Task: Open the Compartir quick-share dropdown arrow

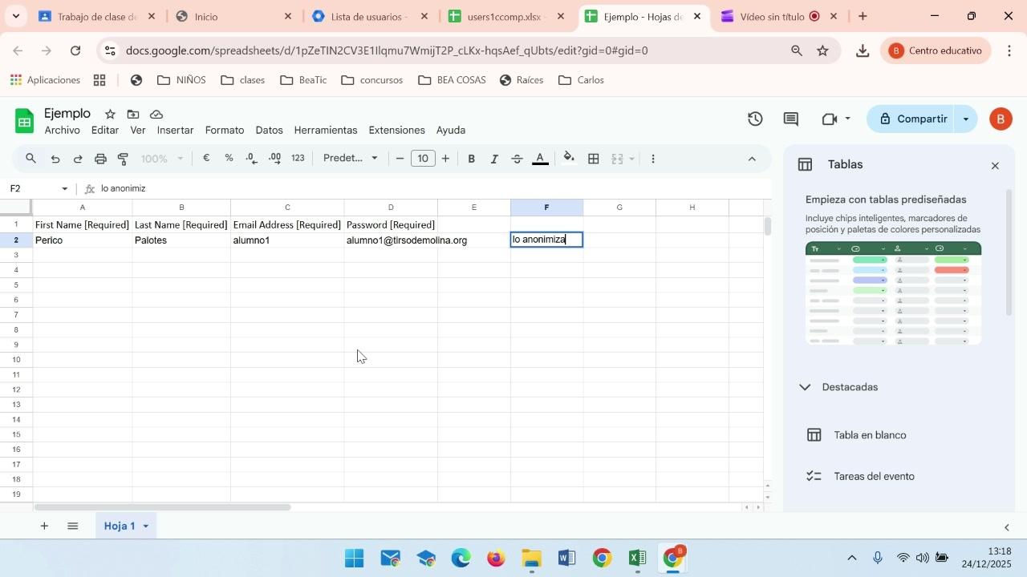Action: click(x=966, y=119)
